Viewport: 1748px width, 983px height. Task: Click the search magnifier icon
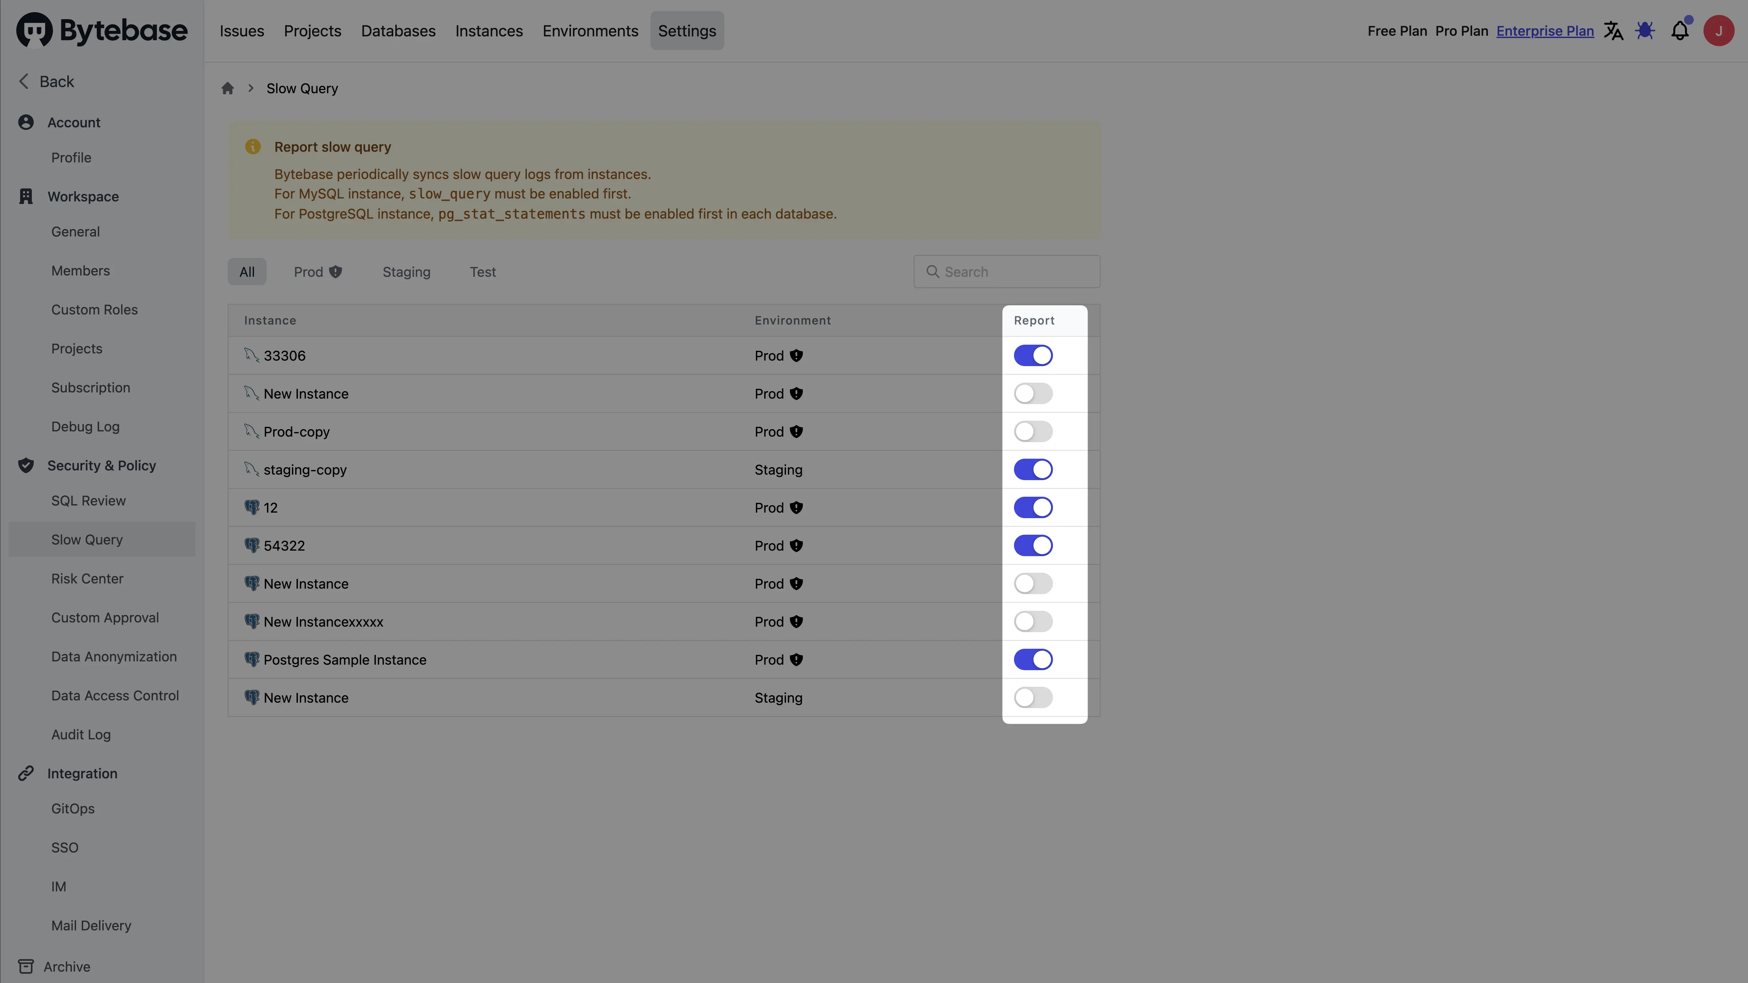(933, 272)
